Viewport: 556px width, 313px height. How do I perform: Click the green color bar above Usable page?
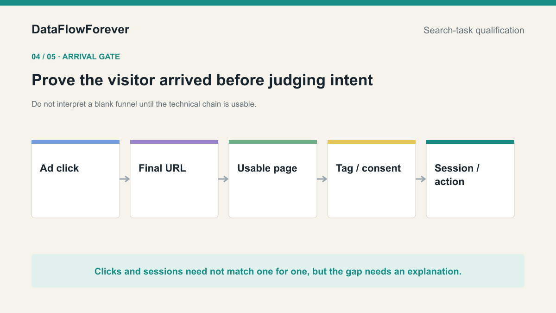point(273,142)
